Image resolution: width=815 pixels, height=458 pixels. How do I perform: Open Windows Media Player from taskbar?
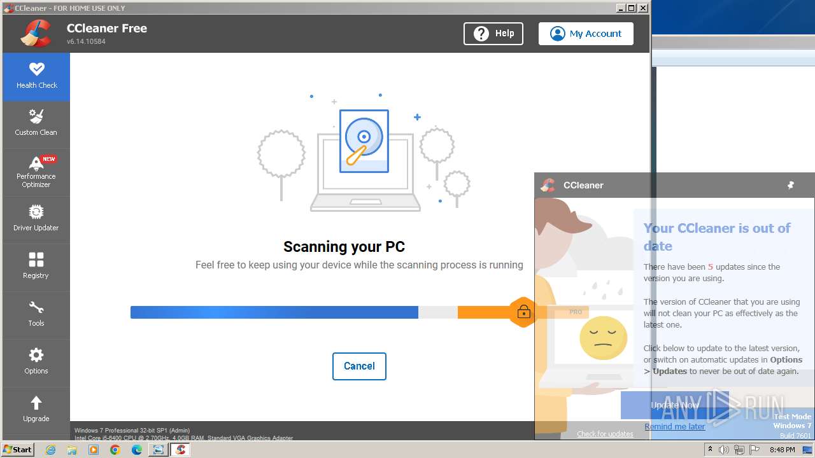pyautogui.click(x=94, y=450)
